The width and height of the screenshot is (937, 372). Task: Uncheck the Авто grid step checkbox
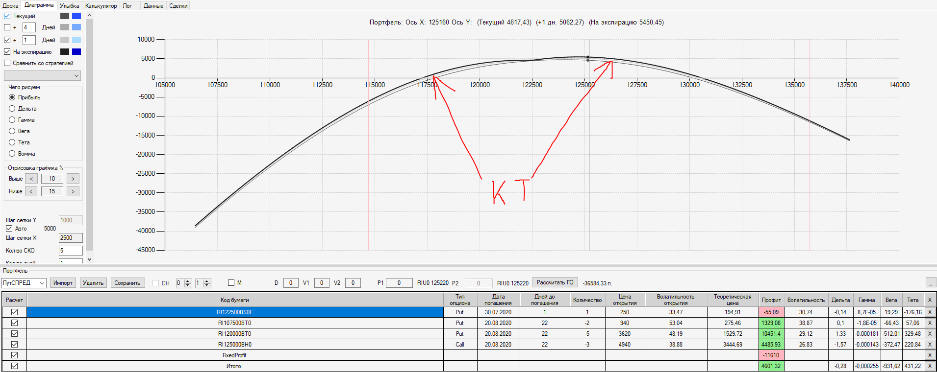click(9, 229)
